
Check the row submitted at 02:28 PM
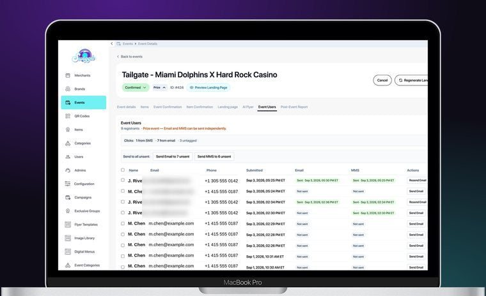pos(123,235)
